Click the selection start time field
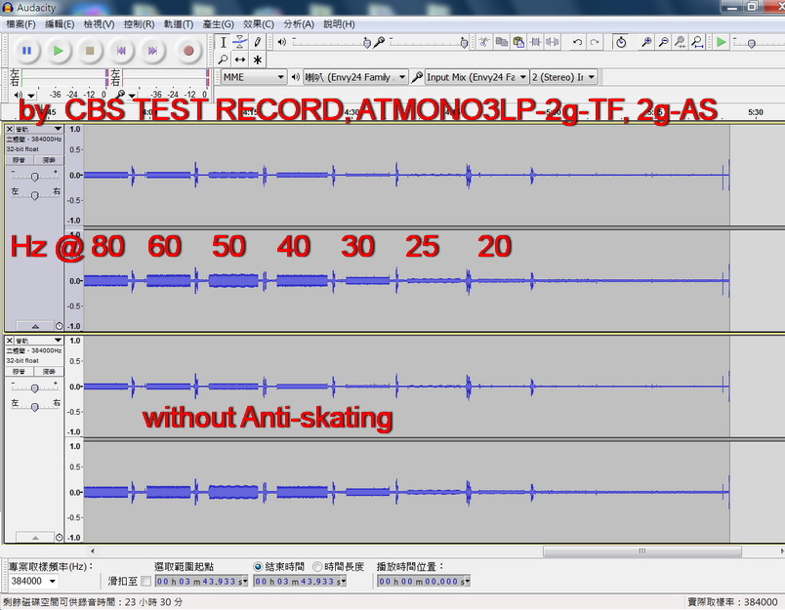Screen dimensions: 785x610 click(201, 581)
